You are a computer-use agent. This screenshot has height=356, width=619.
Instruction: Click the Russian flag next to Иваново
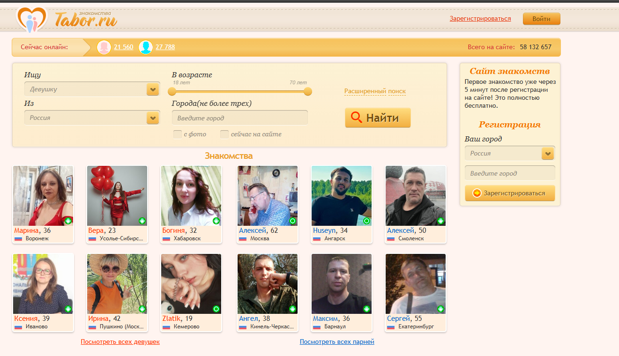(x=18, y=326)
